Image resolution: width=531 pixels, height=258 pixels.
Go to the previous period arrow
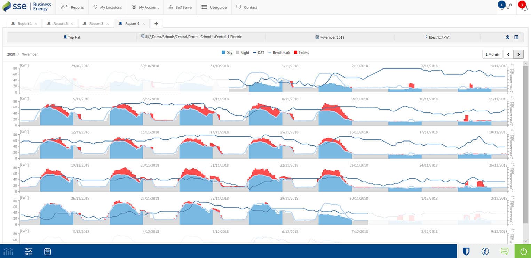tap(508, 54)
